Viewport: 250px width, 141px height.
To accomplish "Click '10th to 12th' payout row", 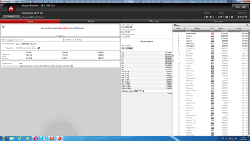I will click(x=146, y=72).
